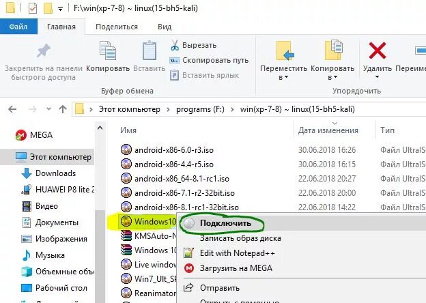Screen dimensions: 426x303
Task: Open the quick access toolbar customize dropdown
Action: tap(60, 9)
